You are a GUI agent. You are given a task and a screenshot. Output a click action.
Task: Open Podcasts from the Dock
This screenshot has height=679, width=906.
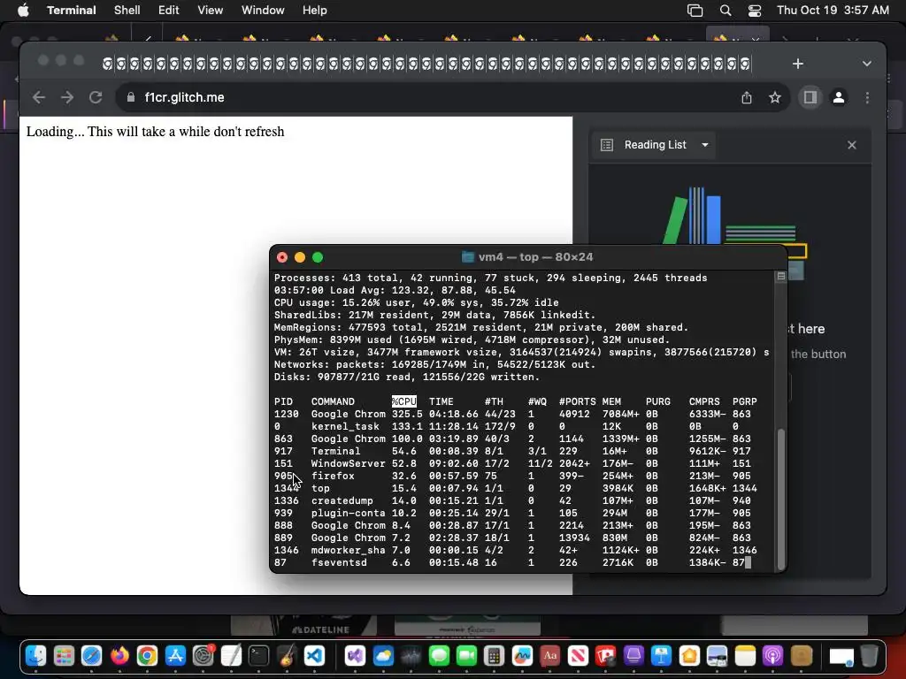click(772, 657)
